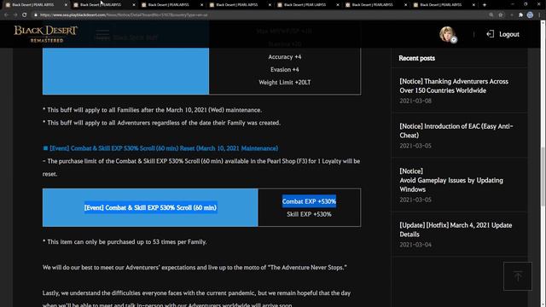Open notice Introduction of EAC Easy Anti-Cheat
The width and height of the screenshot is (546, 307).
point(456,130)
